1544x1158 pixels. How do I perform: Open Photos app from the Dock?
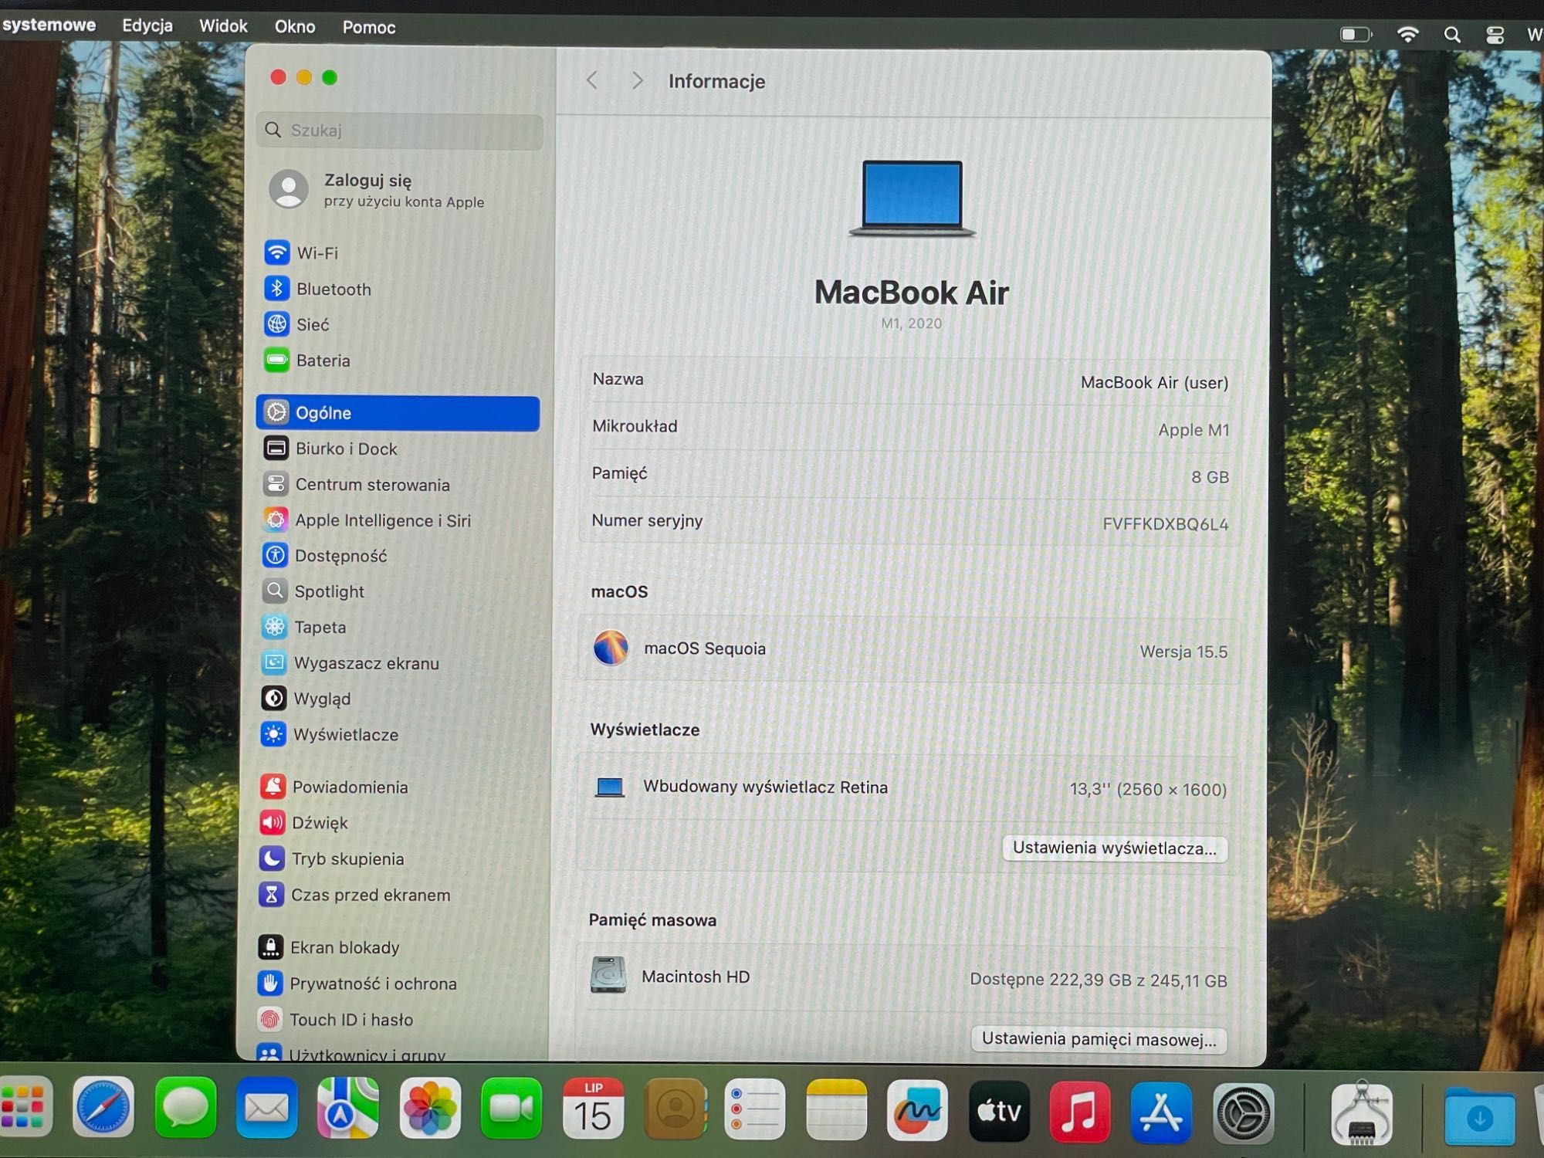pyautogui.click(x=430, y=1109)
